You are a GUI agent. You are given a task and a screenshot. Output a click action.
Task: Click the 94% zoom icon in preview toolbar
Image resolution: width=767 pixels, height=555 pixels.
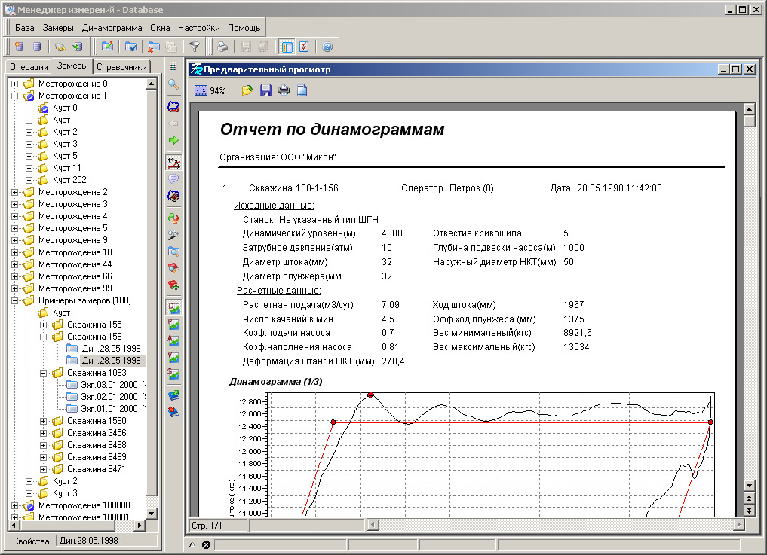[x=201, y=90]
